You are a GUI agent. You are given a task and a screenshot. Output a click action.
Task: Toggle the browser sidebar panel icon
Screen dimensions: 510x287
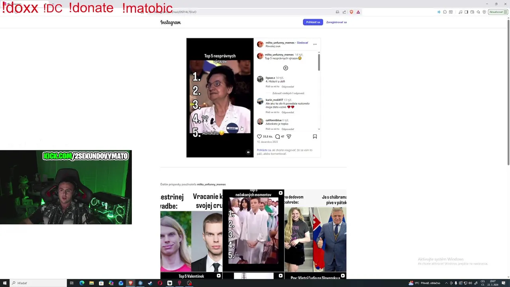(x=466, y=12)
